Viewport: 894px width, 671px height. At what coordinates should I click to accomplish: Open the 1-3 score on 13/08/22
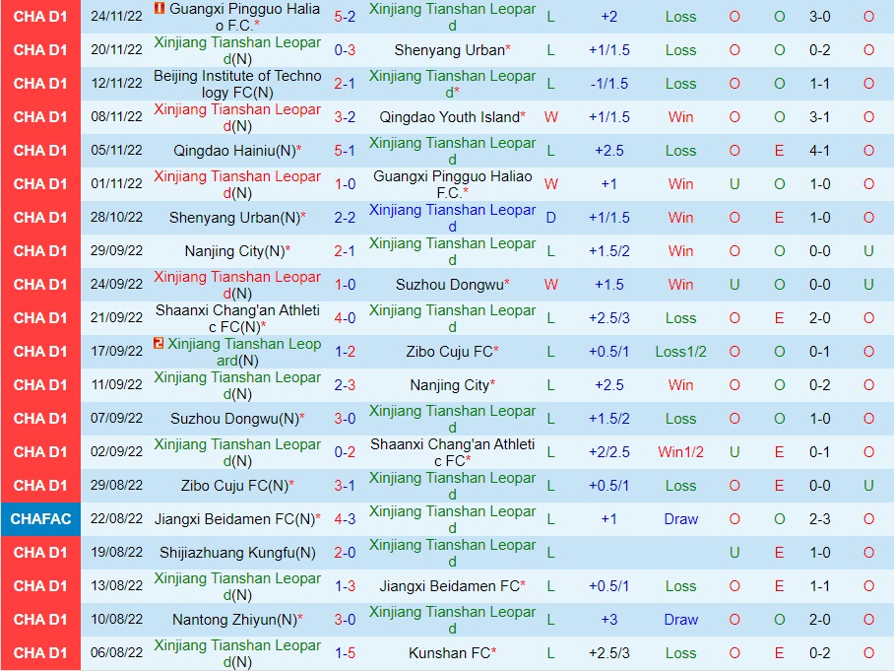[345, 586]
